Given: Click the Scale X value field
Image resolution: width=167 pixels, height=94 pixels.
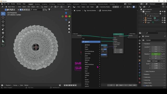Looking at the screenshot, I should (x=156, y=64).
